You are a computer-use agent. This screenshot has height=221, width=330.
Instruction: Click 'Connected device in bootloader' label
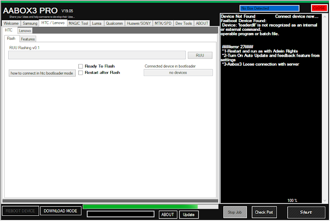point(170,66)
